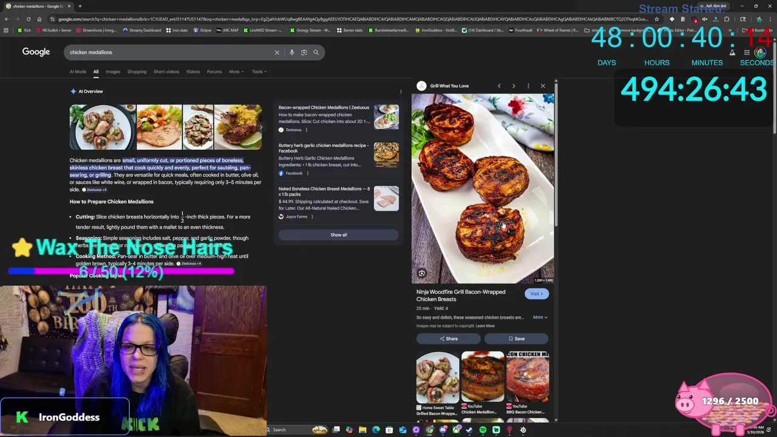Close the image preview panel
777x437 pixels.
tap(543, 86)
